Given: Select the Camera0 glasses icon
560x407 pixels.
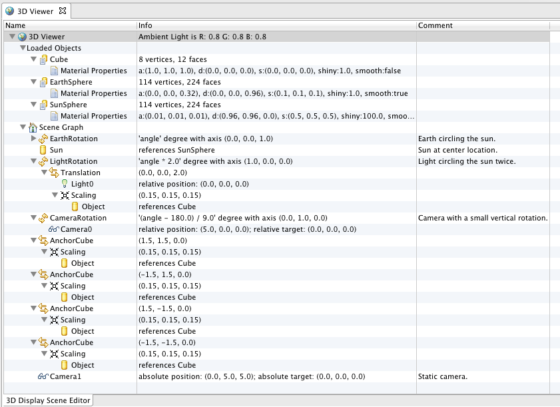Looking at the screenshot, I should coord(53,229).
